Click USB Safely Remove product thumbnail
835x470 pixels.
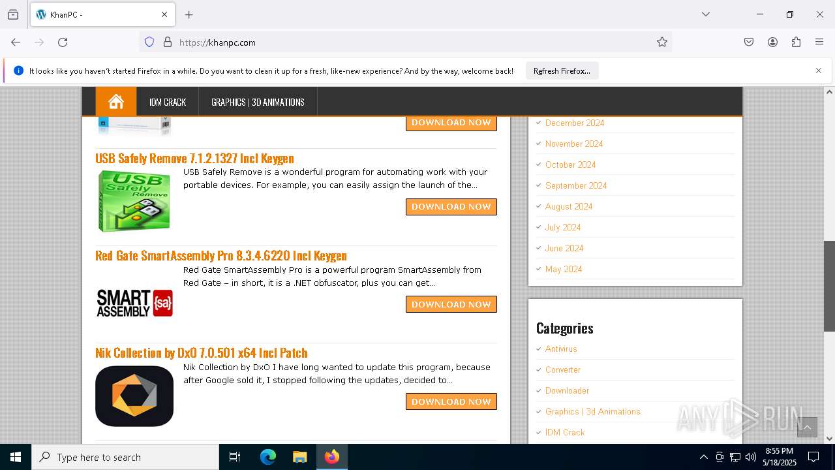click(x=134, y=201)
